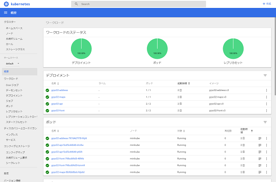Open Cron ジョブ in sidebar
This screenshot has width=276, height=182.
pyautogui.click(x=12, y=85)
